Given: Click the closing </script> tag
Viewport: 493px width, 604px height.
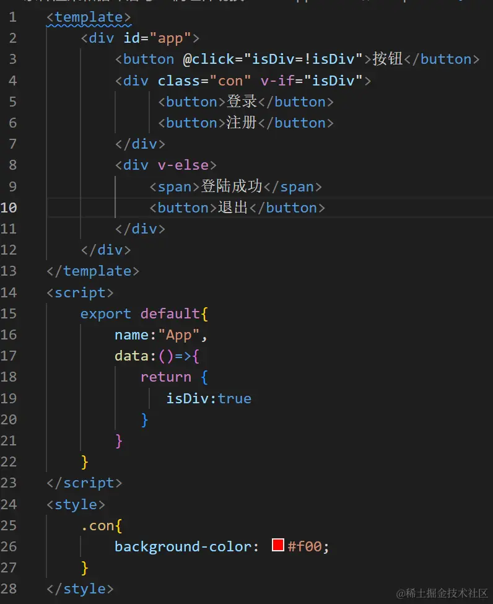Looking at the screenshot, I should tap(84, 483).
